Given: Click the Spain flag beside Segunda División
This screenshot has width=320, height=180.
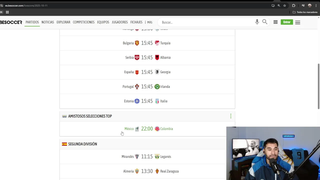Looking at the screenshot, I should [x=64, y=144].
